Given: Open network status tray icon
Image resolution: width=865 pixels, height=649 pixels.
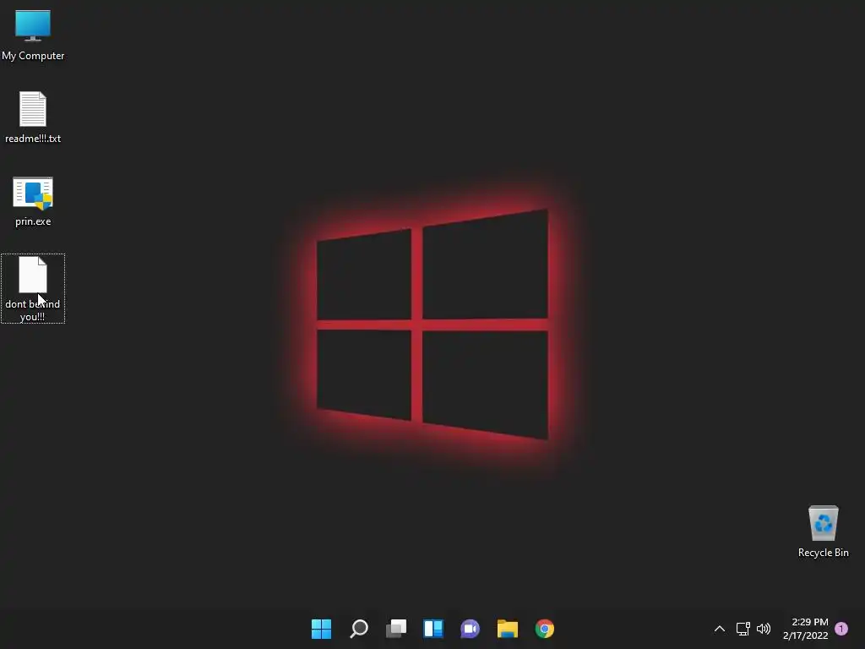Looking at the screenshot, I should click(743, 629).
